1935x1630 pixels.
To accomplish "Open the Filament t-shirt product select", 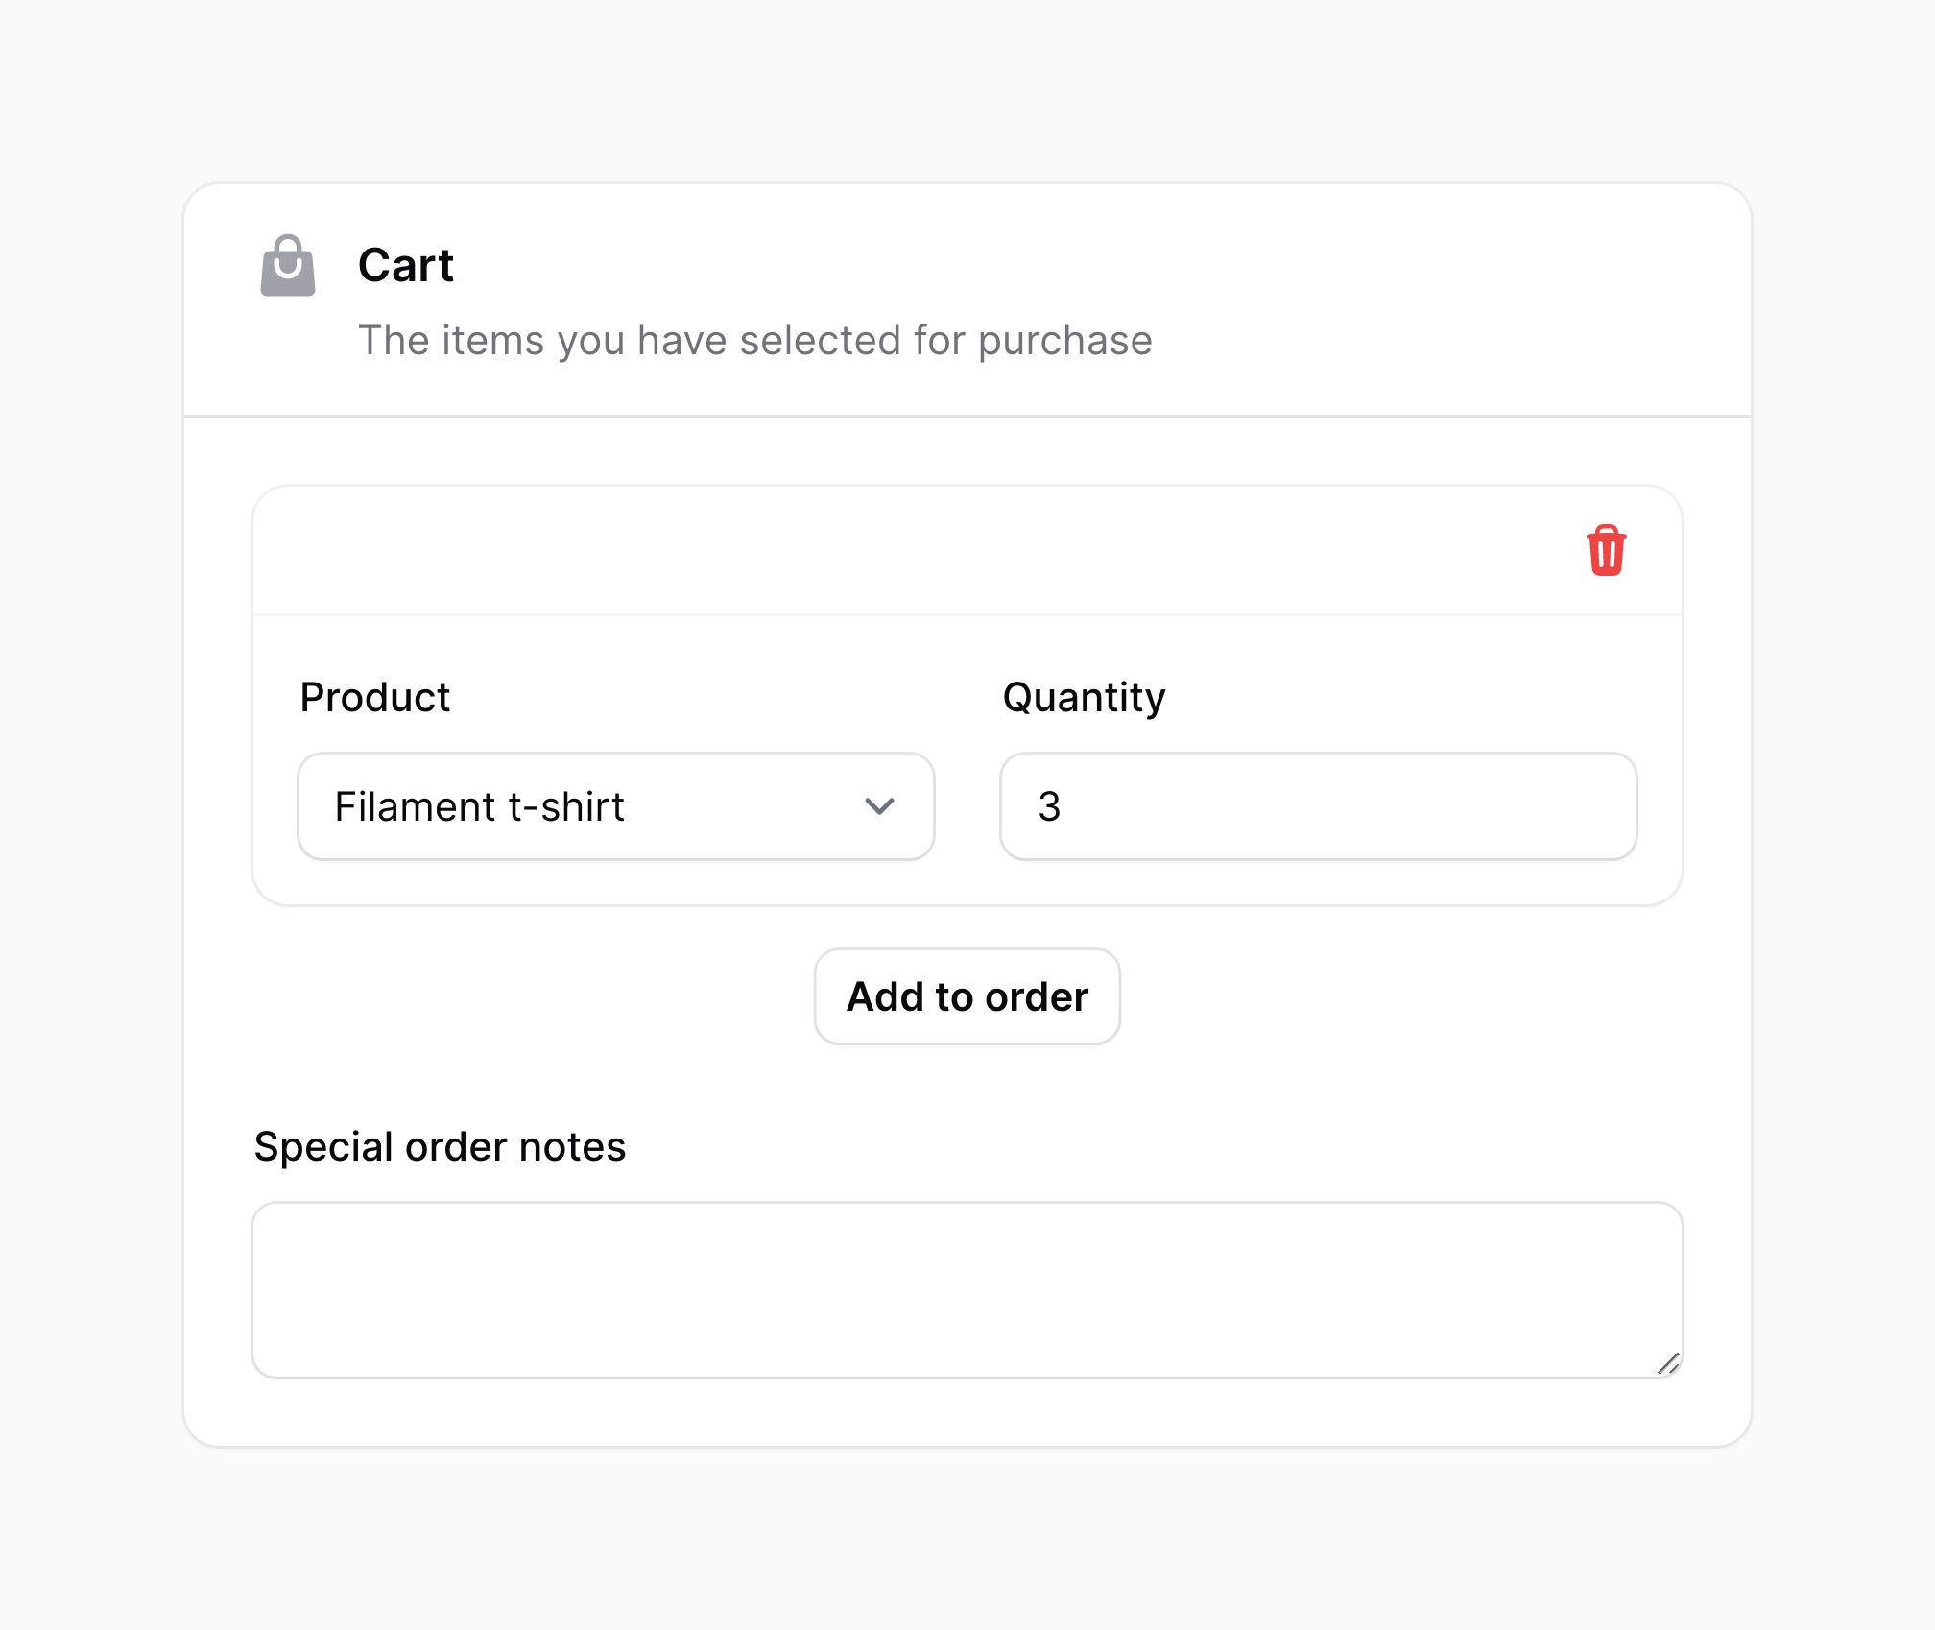I will (616, 806).
